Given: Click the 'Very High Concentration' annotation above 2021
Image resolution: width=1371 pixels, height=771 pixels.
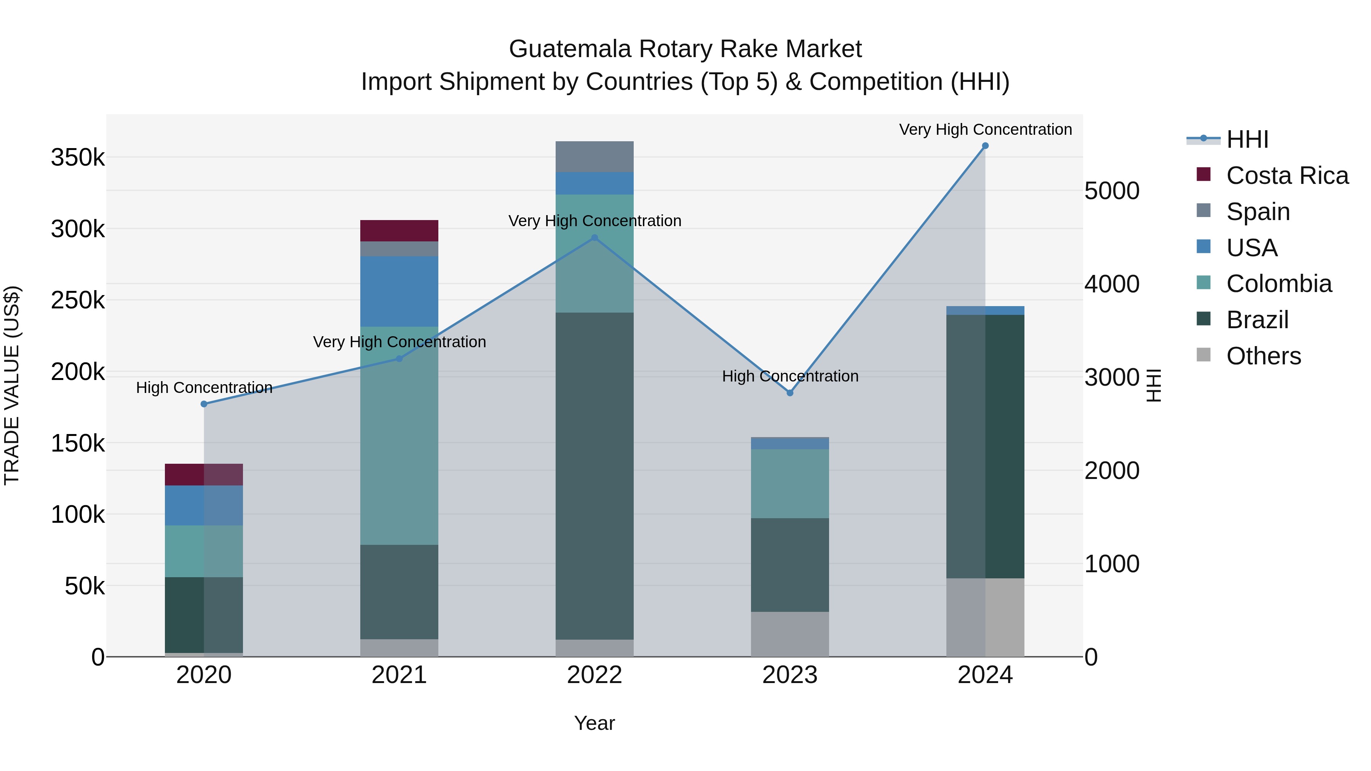Looking at the screenshot, I should [x=400, y=342].
